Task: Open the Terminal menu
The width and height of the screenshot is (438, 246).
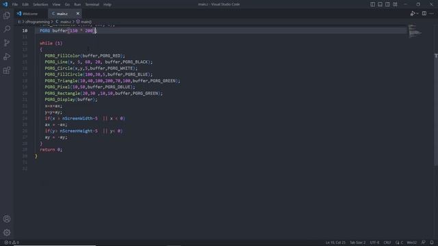Action: 92,5
